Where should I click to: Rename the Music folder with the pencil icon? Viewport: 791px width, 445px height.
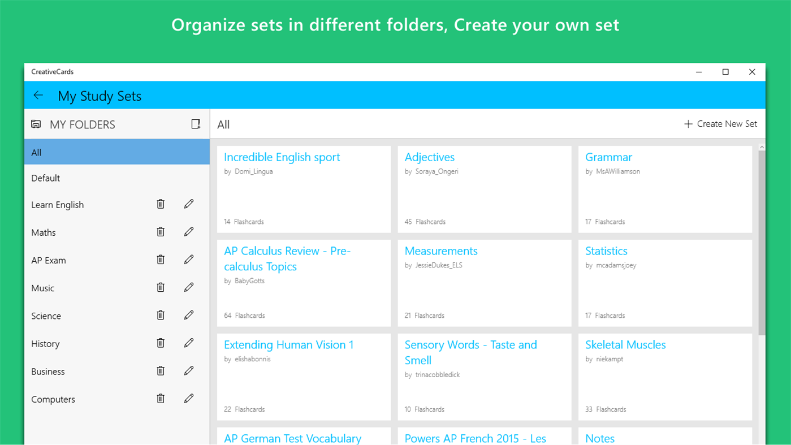[188, 287]
